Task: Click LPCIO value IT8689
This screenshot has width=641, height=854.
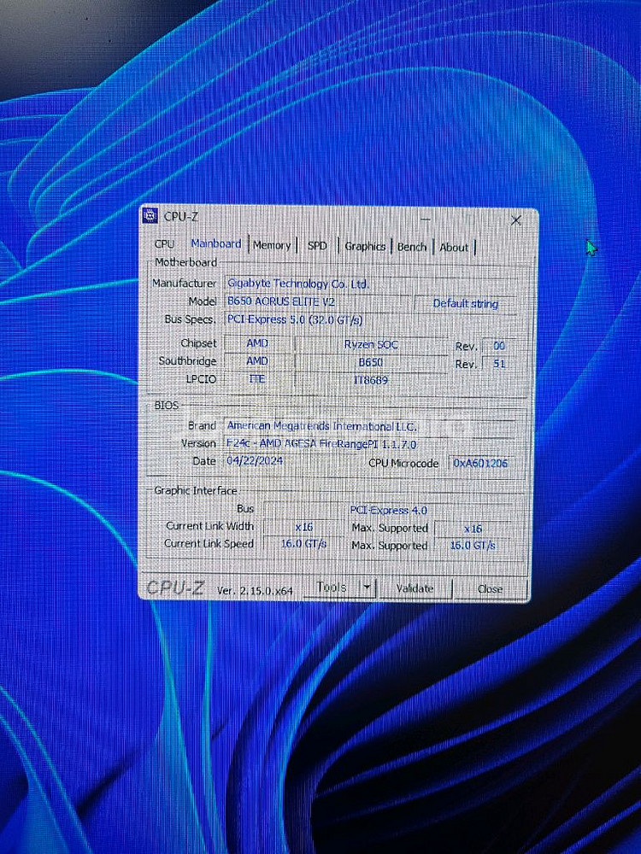Action: 371,380
